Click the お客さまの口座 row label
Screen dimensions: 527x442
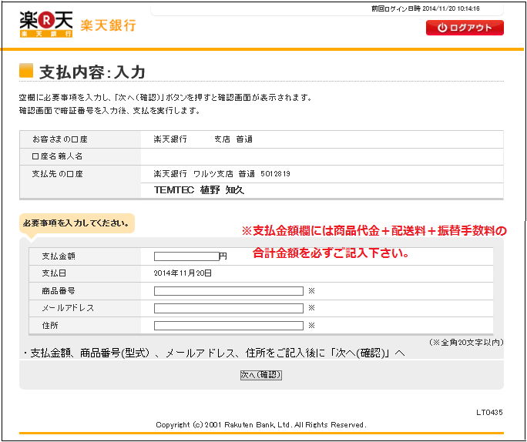(60, 139)
